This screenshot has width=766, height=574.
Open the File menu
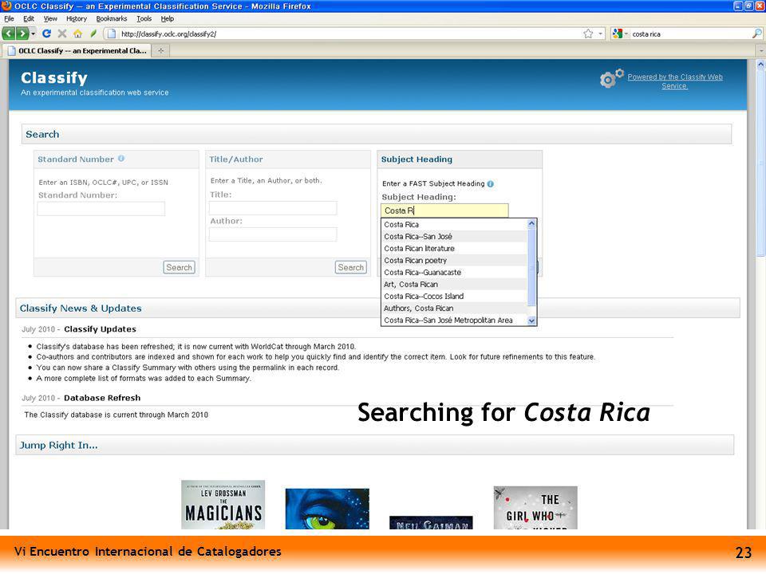coord(9,18)
